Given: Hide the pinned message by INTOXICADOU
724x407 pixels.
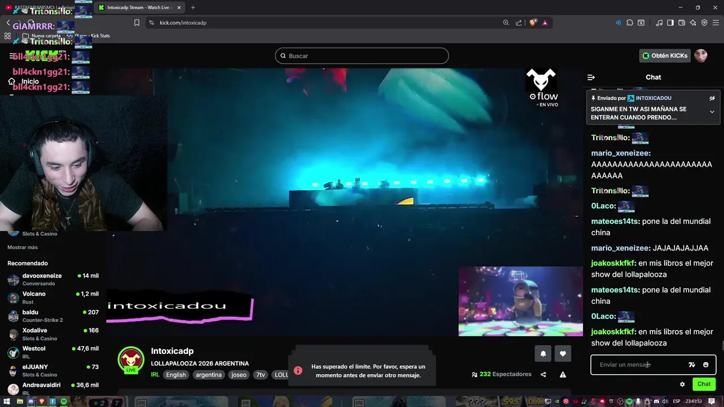Looking at the screenshot, I should [712, 98].
